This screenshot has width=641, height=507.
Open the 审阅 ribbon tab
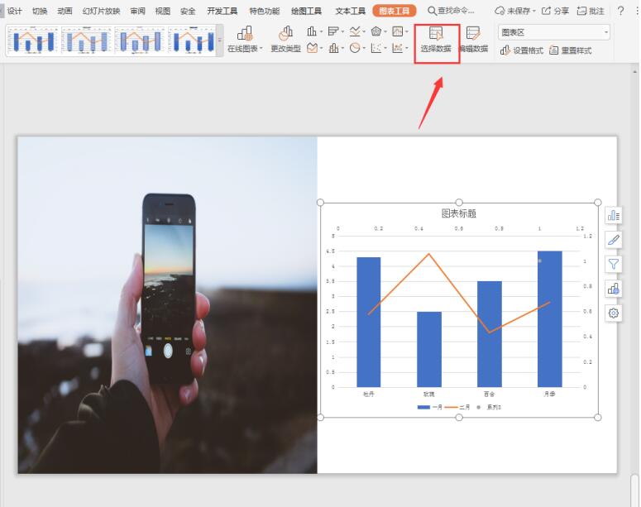tap(138, 11)
